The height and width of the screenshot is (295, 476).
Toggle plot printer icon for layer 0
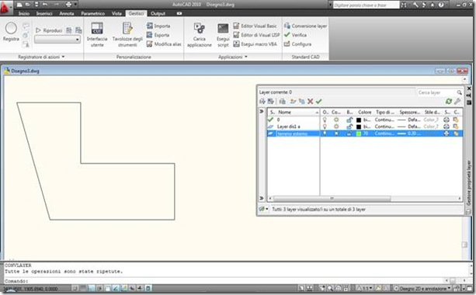(x=446, y=120)
